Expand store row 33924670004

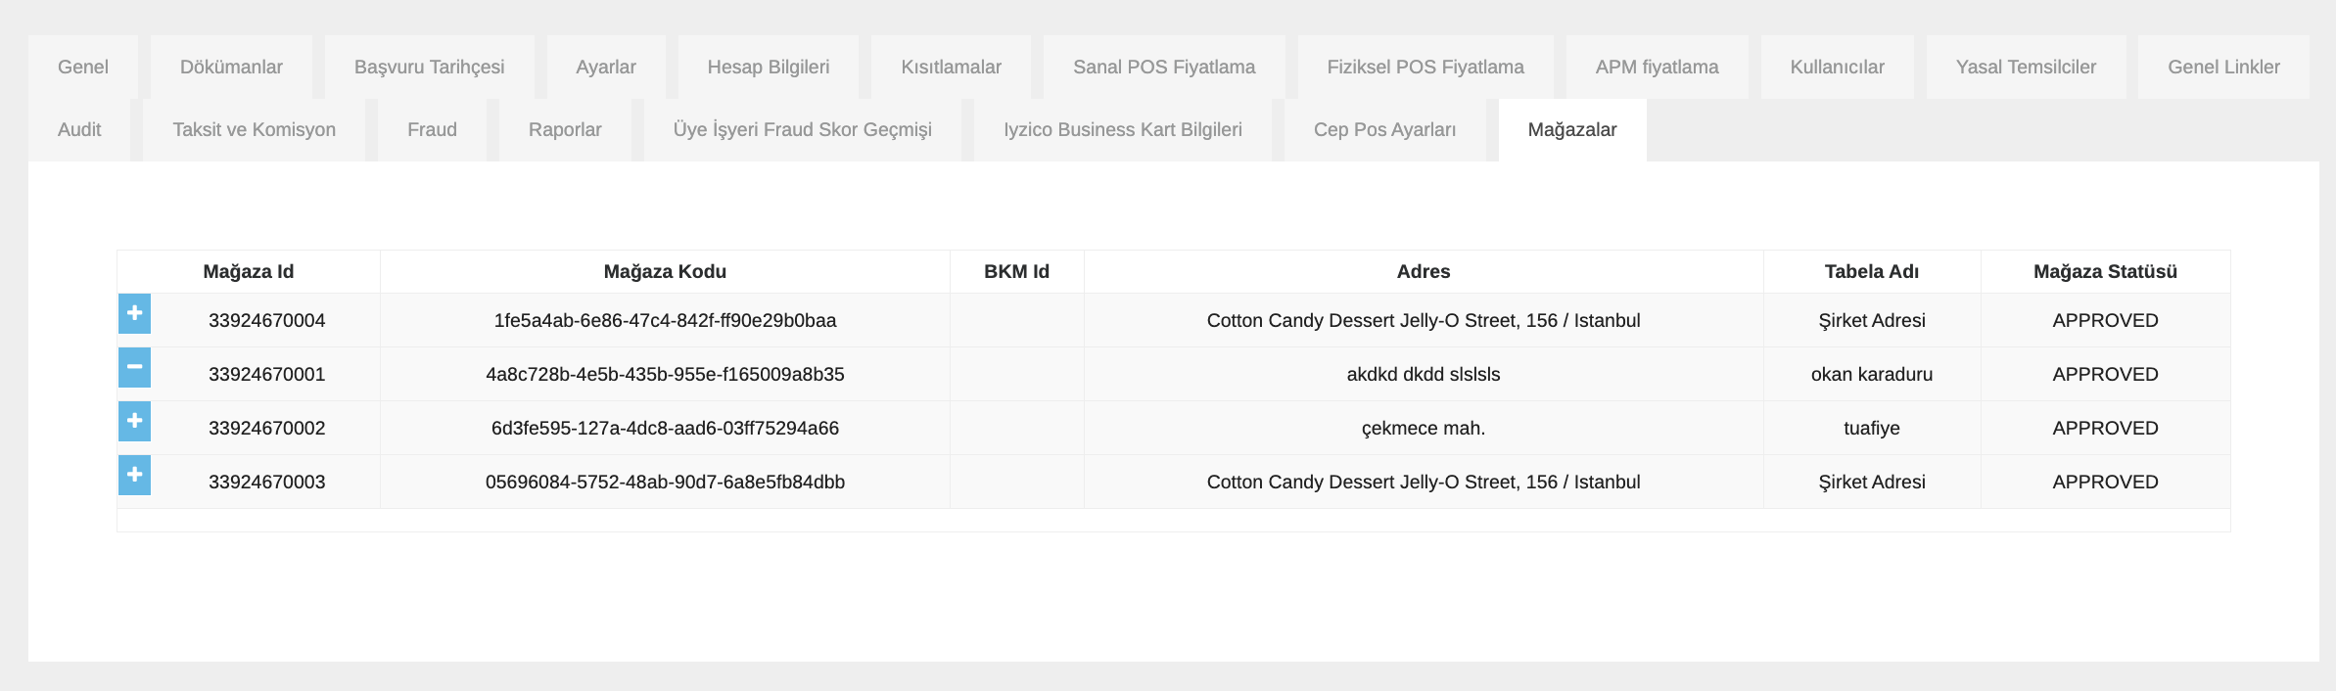tap(135, 313)
